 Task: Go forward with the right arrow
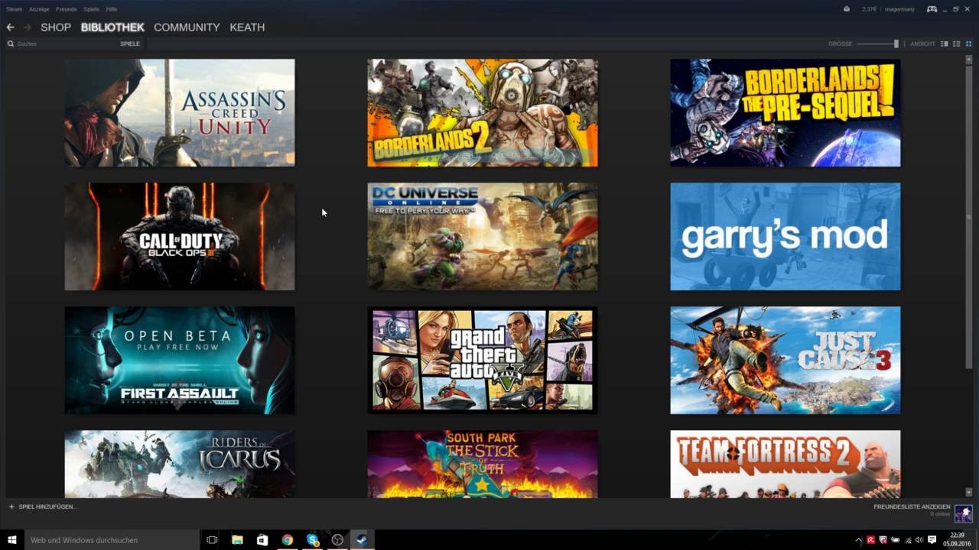pos(28,27)
